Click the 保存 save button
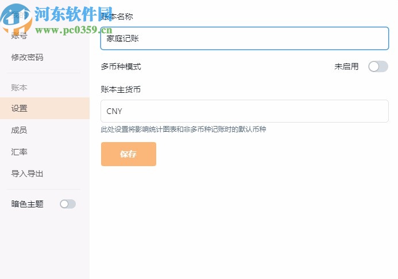This screenshot has width=398, height=279. (129, 154)
